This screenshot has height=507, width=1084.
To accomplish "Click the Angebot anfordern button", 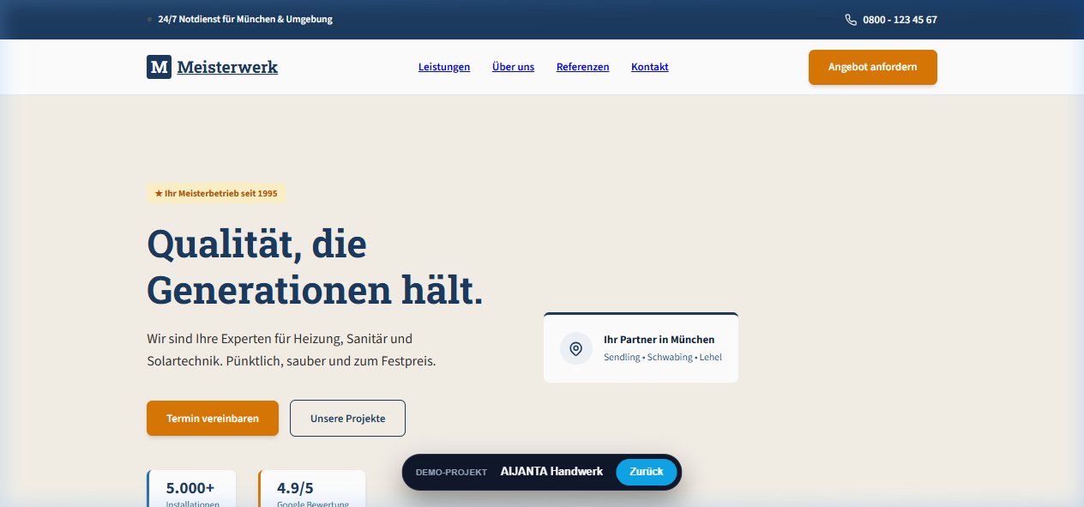I will [x=872, y=67].
